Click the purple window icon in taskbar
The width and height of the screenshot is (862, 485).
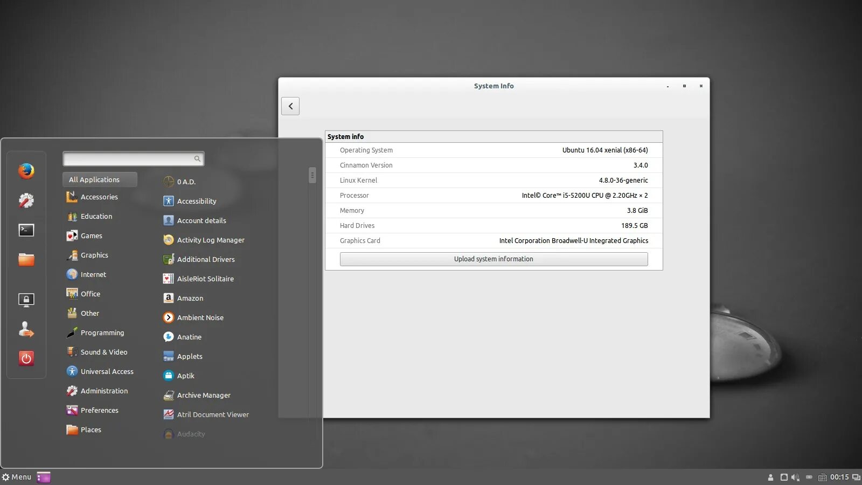(x=44, y=477)
